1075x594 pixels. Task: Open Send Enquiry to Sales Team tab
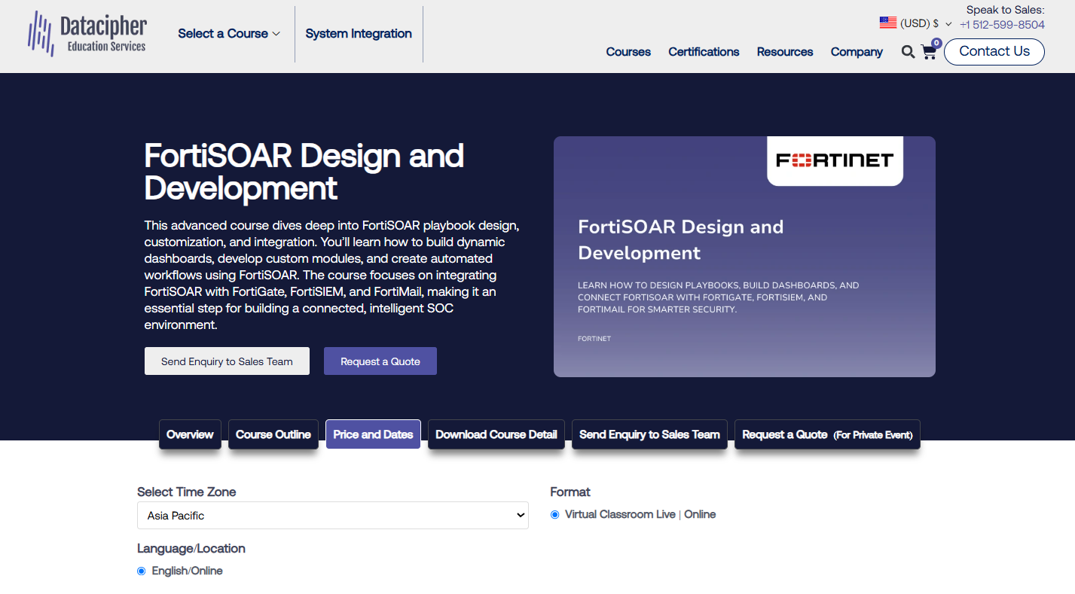(x=649, y=434)
